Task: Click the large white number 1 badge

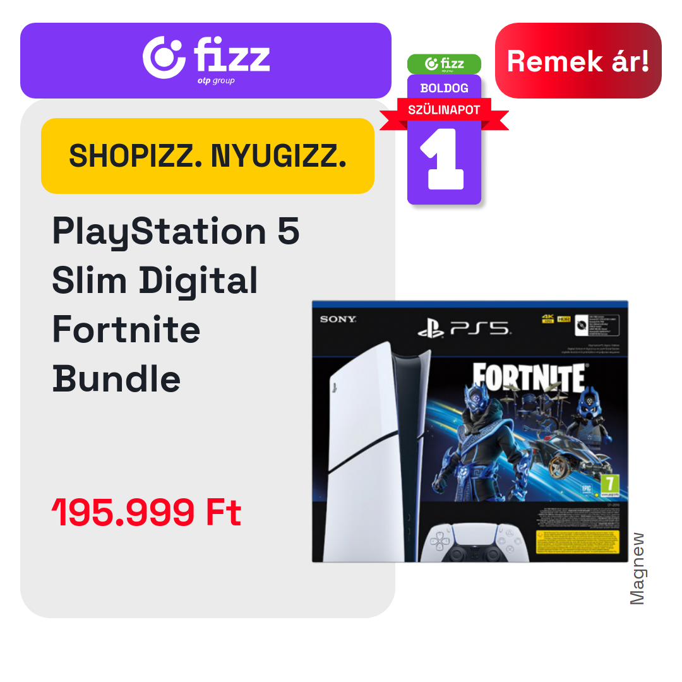Action: (443, 159)
